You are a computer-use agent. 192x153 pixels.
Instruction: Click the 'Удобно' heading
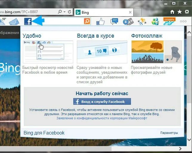click(32, 36)
